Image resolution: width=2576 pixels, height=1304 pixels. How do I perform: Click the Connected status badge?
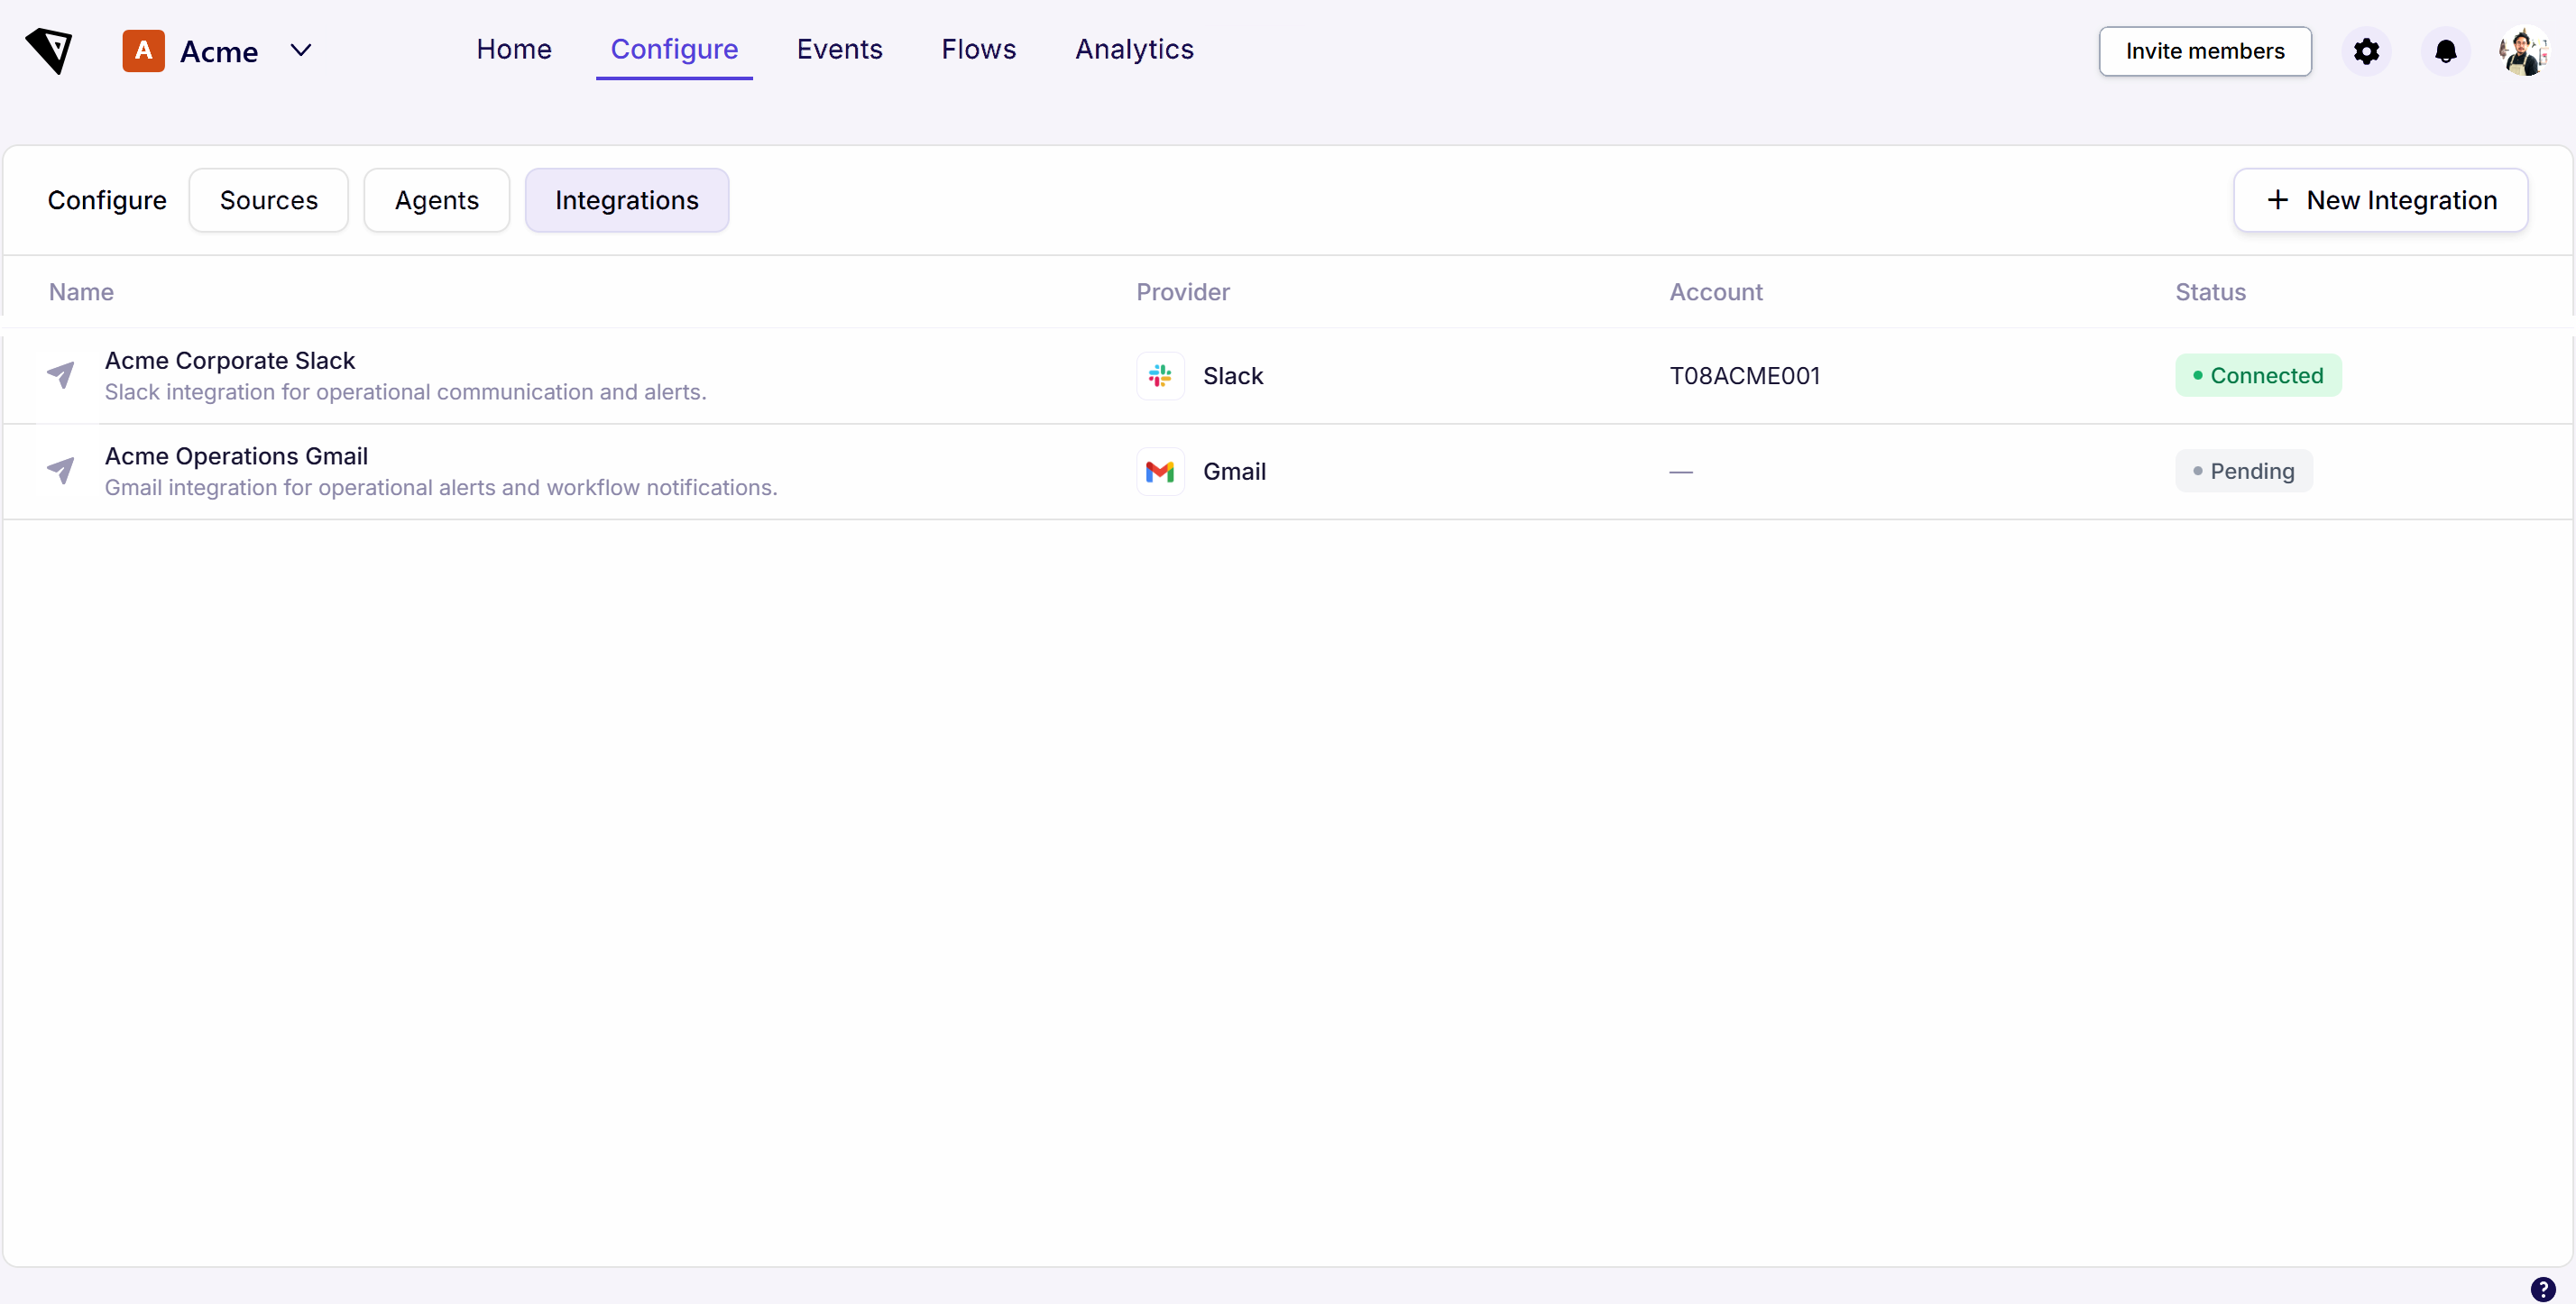[2258, 375]
